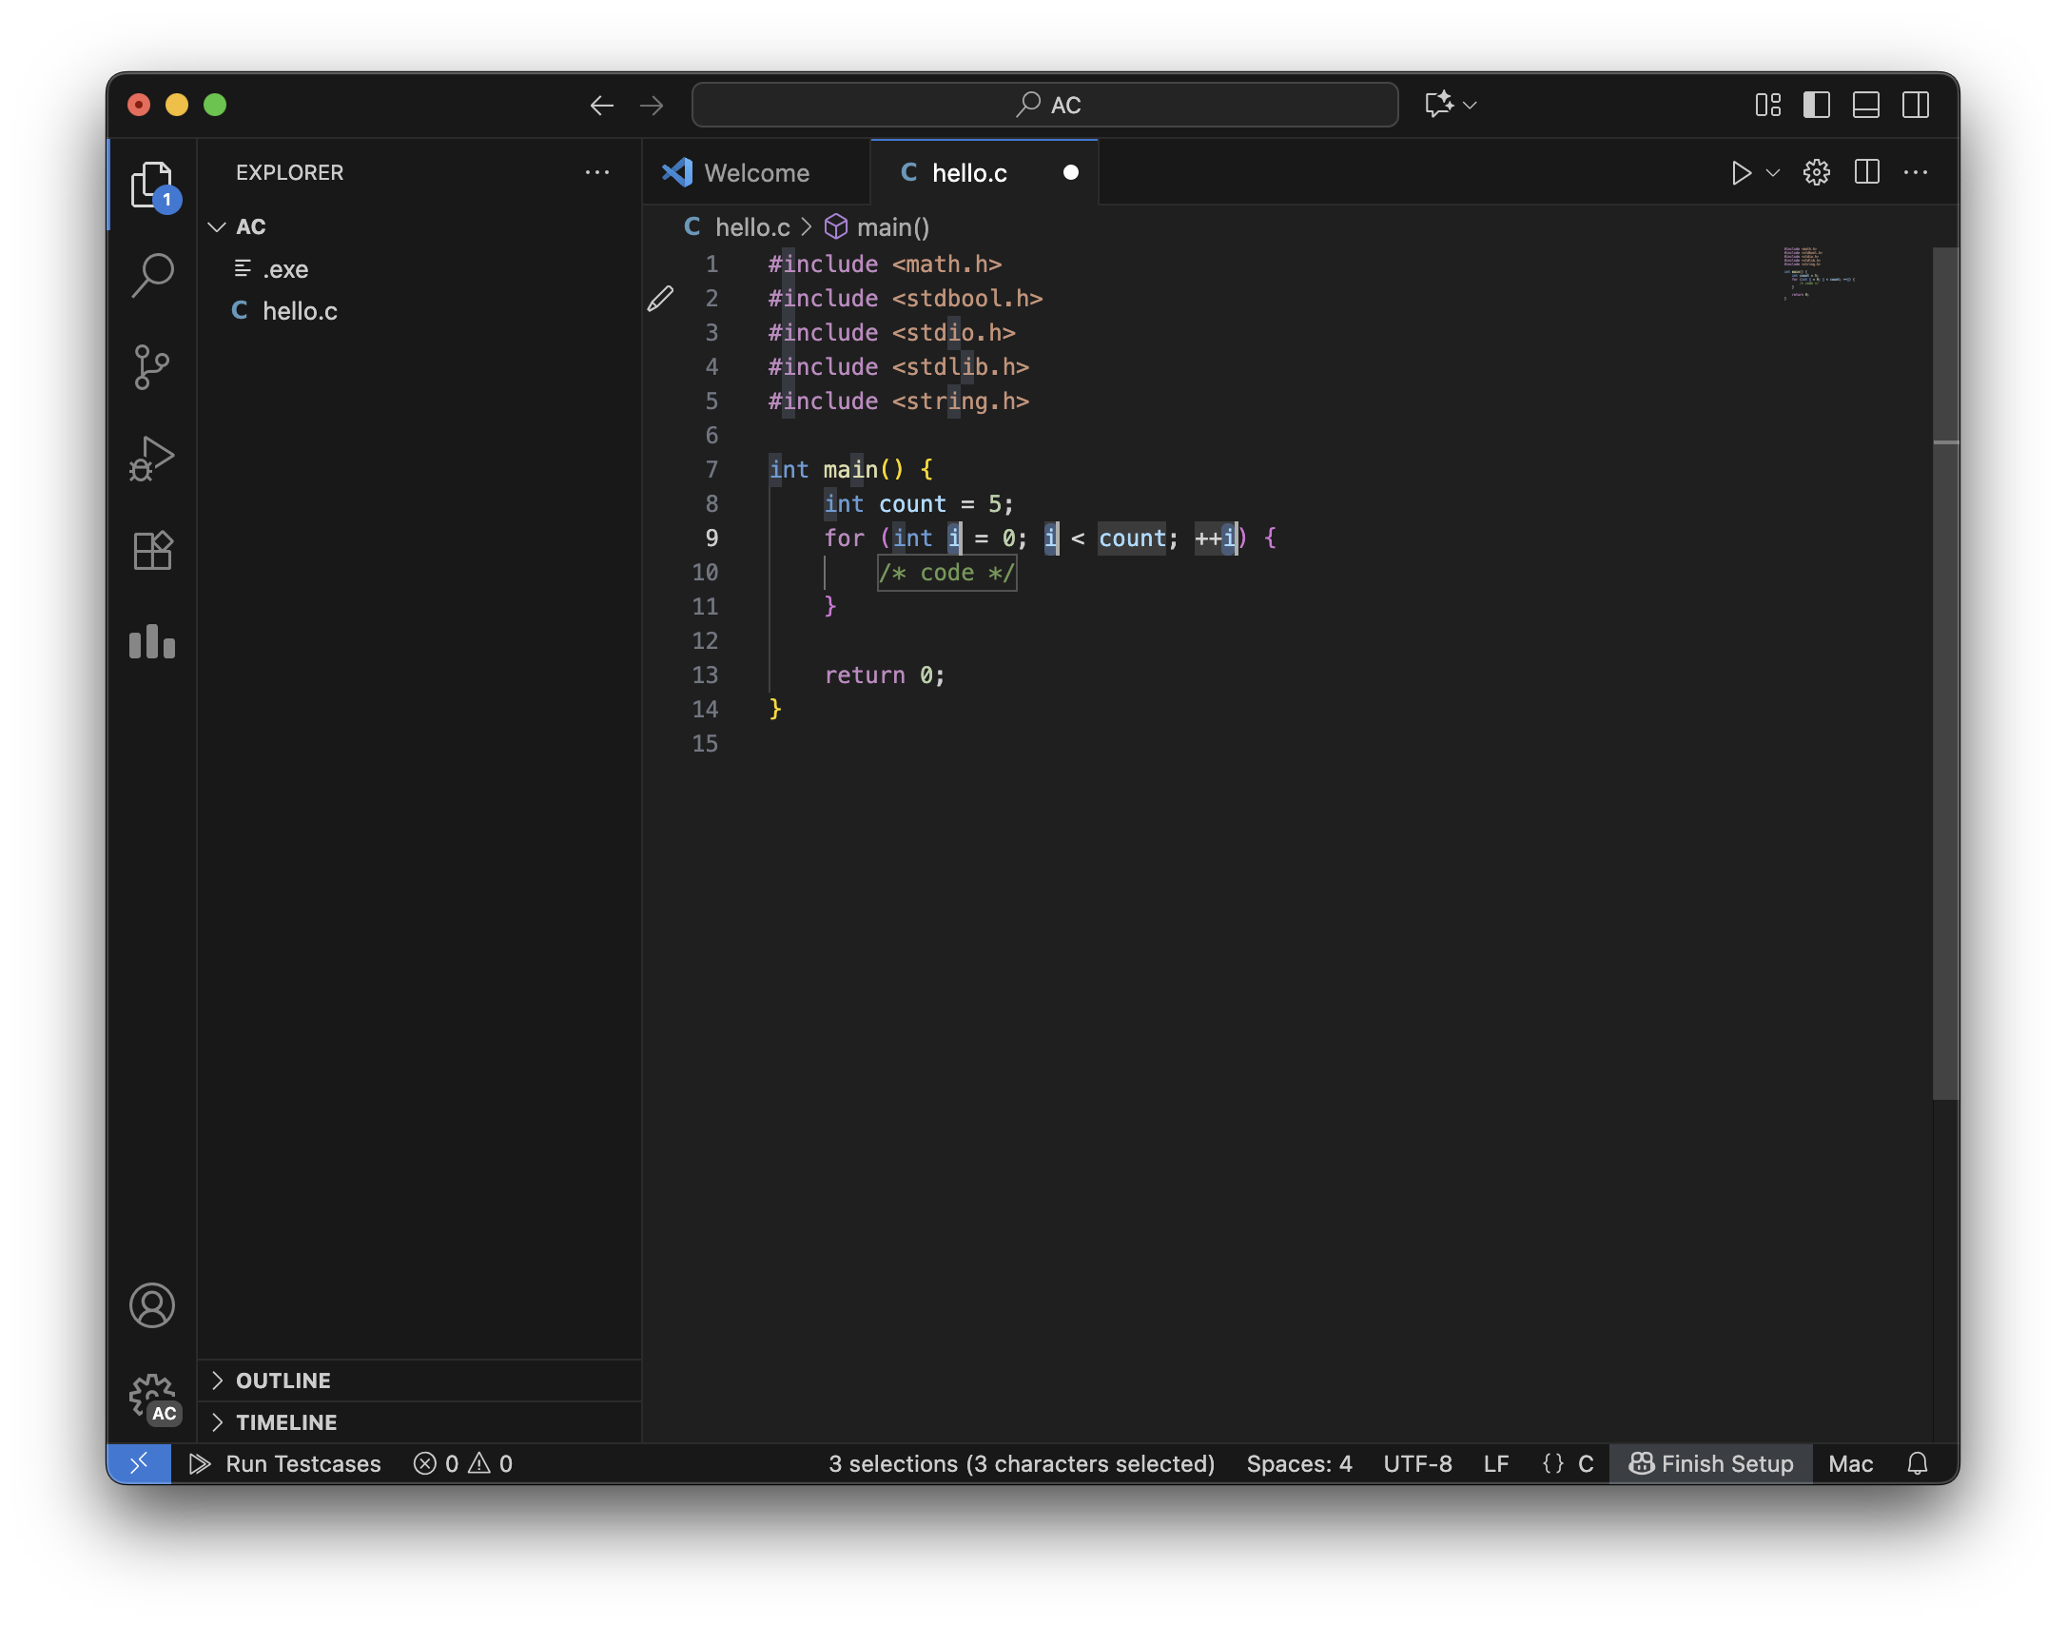Open the Search view in activity bar
The height and width of the screenshot is (1625, 2066).
pyautogui.click(x=152, y=275)
